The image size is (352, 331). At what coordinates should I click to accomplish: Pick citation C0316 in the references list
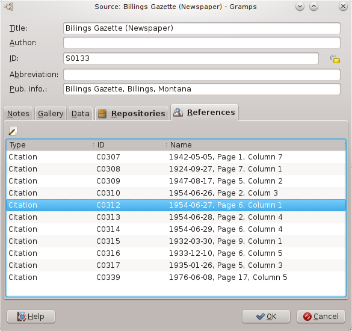click(176, 253)
